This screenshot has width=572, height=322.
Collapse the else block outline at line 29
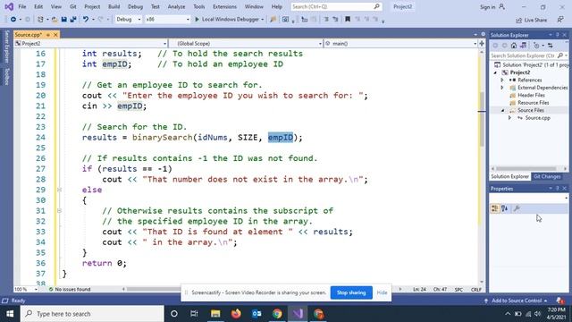tap(59, 190)
